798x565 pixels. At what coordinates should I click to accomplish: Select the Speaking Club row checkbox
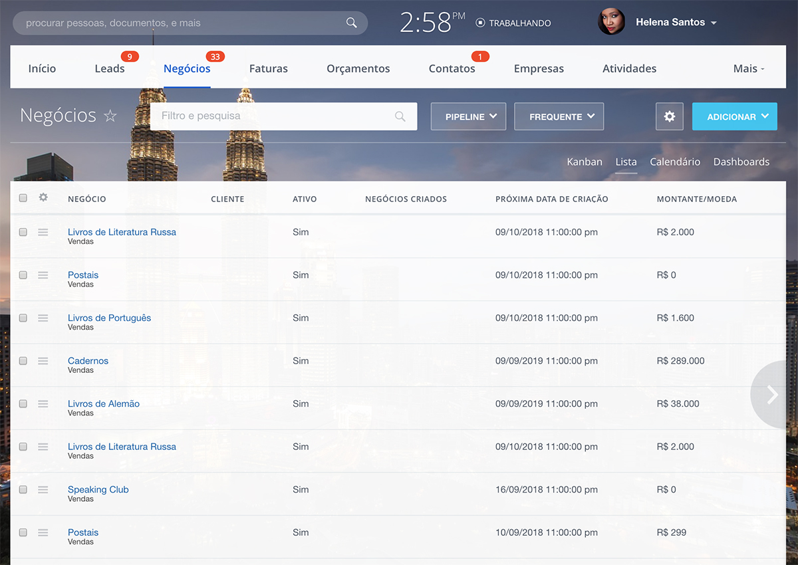[x=23, y=490]
